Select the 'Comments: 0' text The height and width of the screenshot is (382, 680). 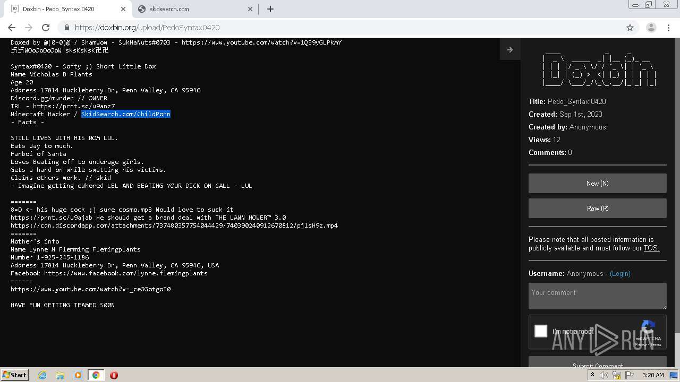coord(550,152)
